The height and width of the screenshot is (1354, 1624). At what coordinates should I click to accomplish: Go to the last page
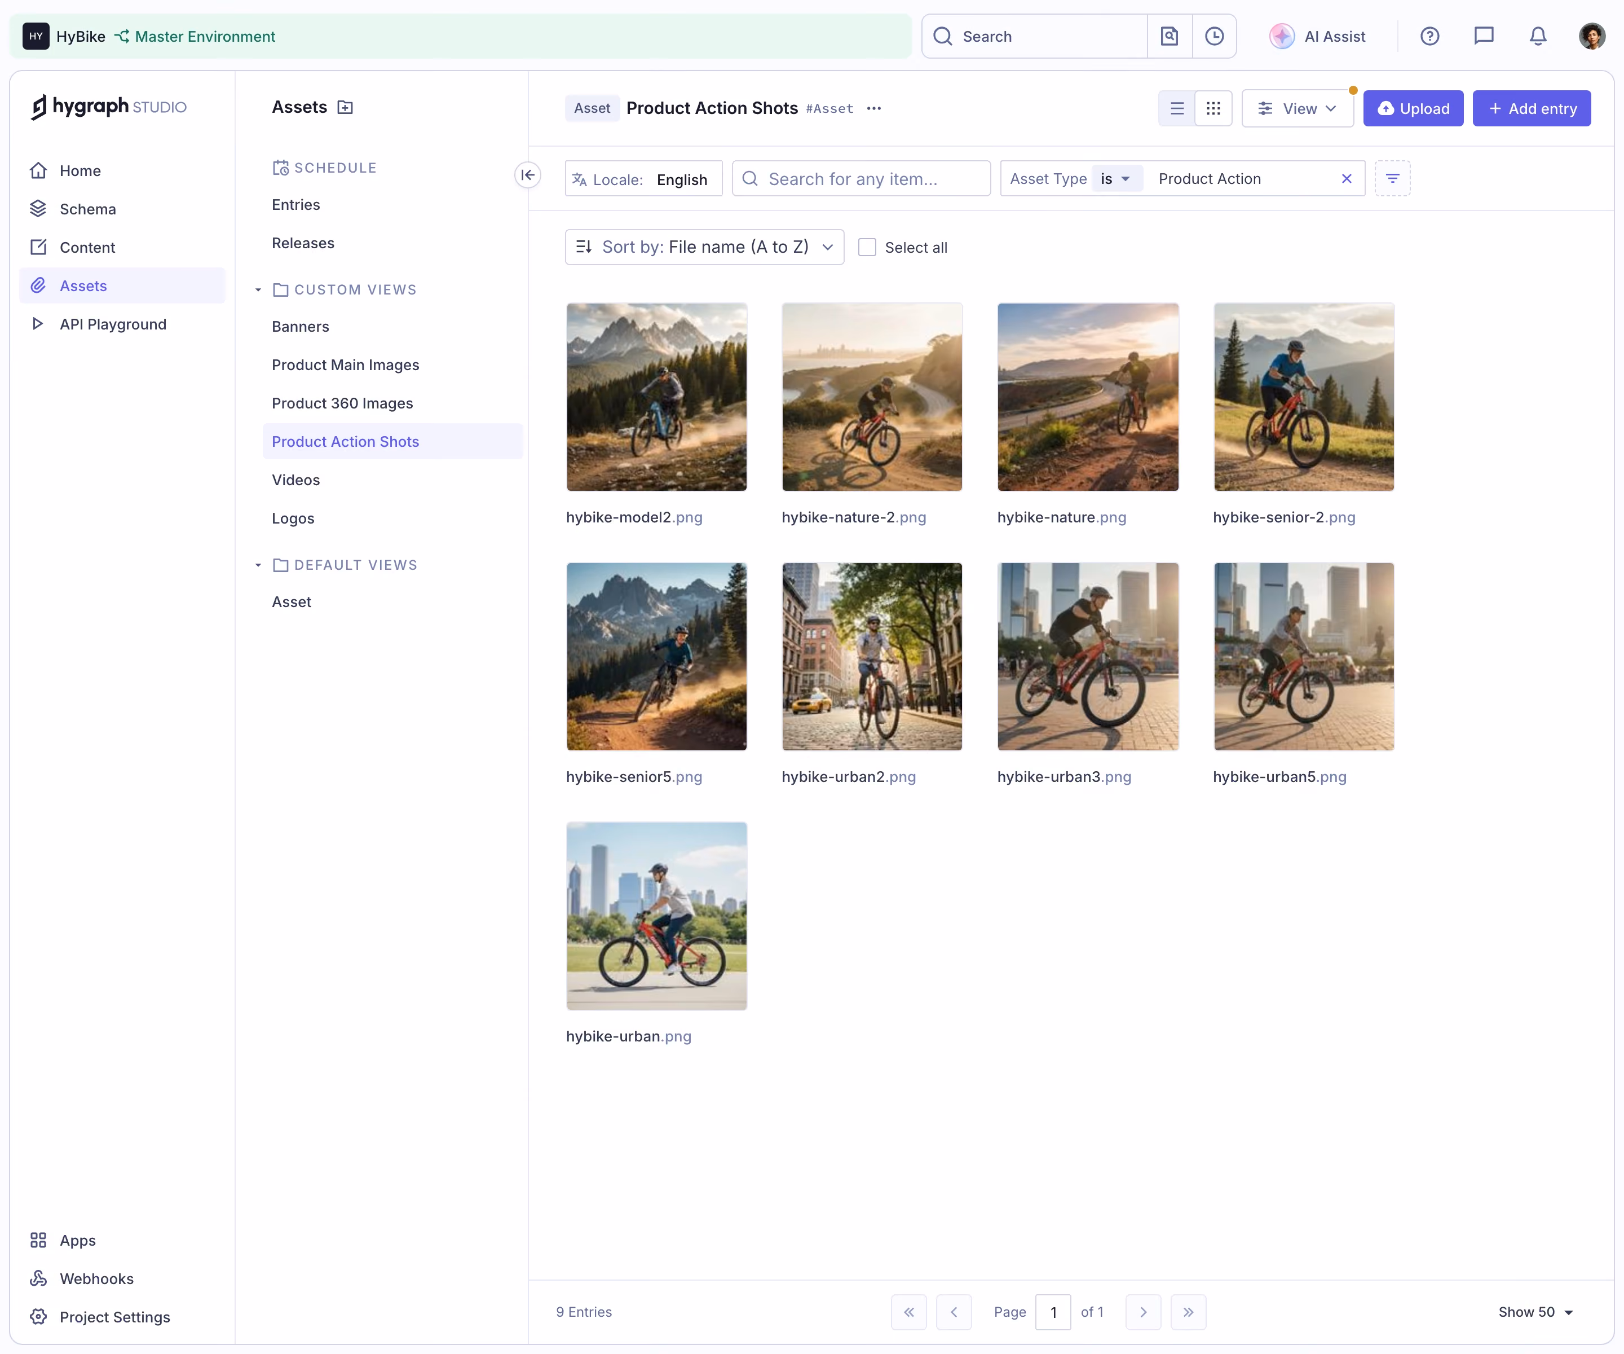coord(1188,1312)
